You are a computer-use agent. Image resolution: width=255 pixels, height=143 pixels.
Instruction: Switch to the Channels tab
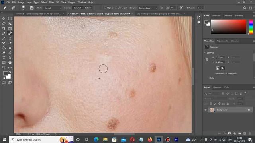(x=217, y=87)
